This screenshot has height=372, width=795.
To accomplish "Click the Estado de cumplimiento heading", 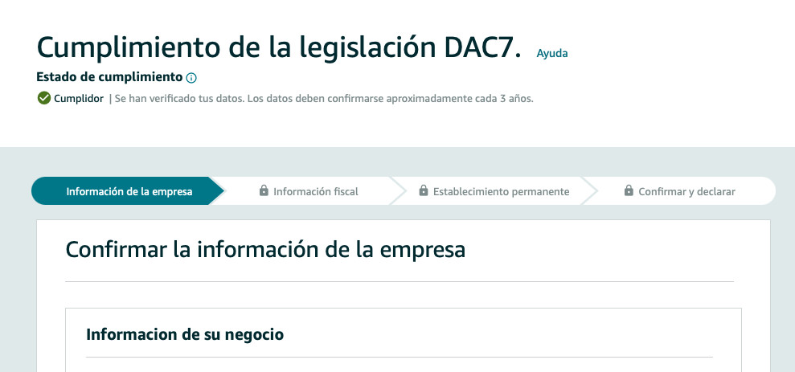I will 109,77.
